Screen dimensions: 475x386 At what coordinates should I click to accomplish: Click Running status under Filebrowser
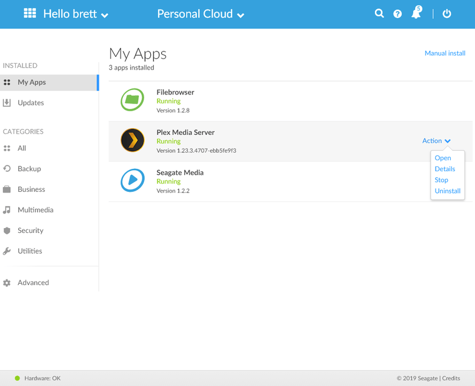(168, 102)
